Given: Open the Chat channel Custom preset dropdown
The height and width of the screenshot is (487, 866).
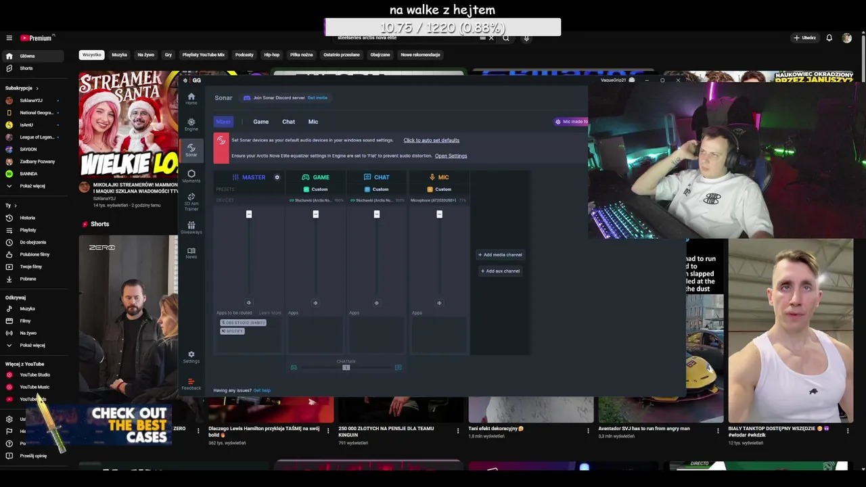Looking at the screenshot, I should click(x=377, y=189).
